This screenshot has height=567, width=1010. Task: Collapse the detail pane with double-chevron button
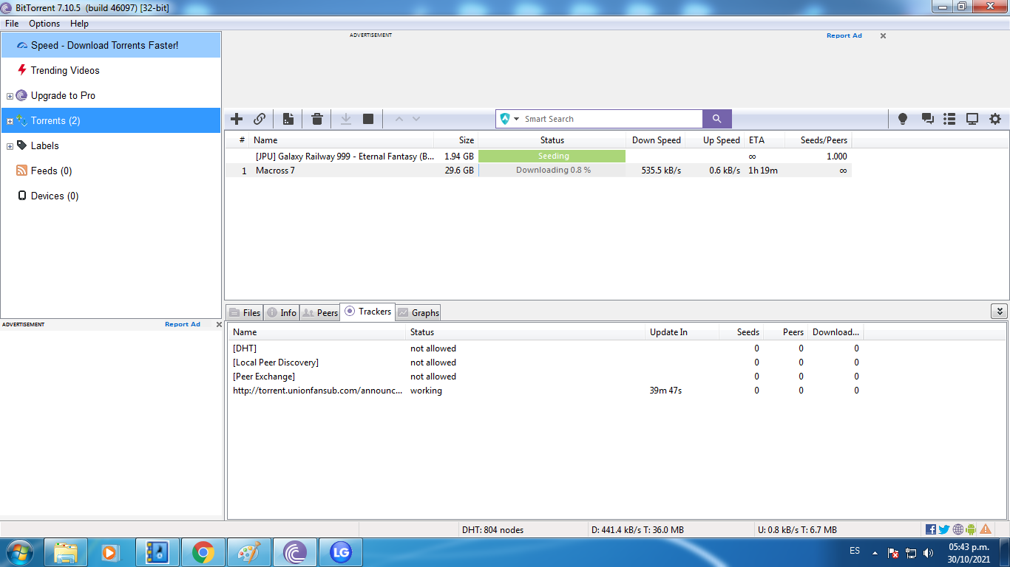[x=999, y=312]
